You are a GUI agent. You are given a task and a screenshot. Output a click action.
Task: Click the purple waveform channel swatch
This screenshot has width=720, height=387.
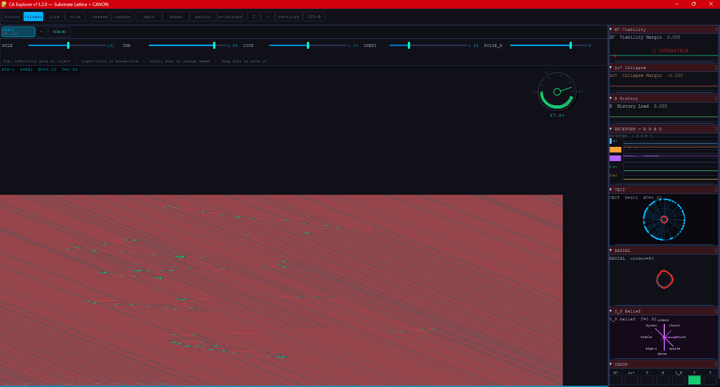tap(615, 158)
